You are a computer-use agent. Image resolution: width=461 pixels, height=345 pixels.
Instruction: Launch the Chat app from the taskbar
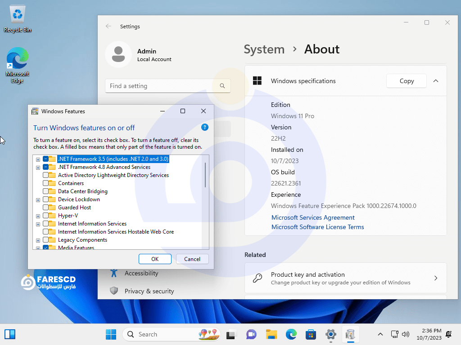point(251,334)
